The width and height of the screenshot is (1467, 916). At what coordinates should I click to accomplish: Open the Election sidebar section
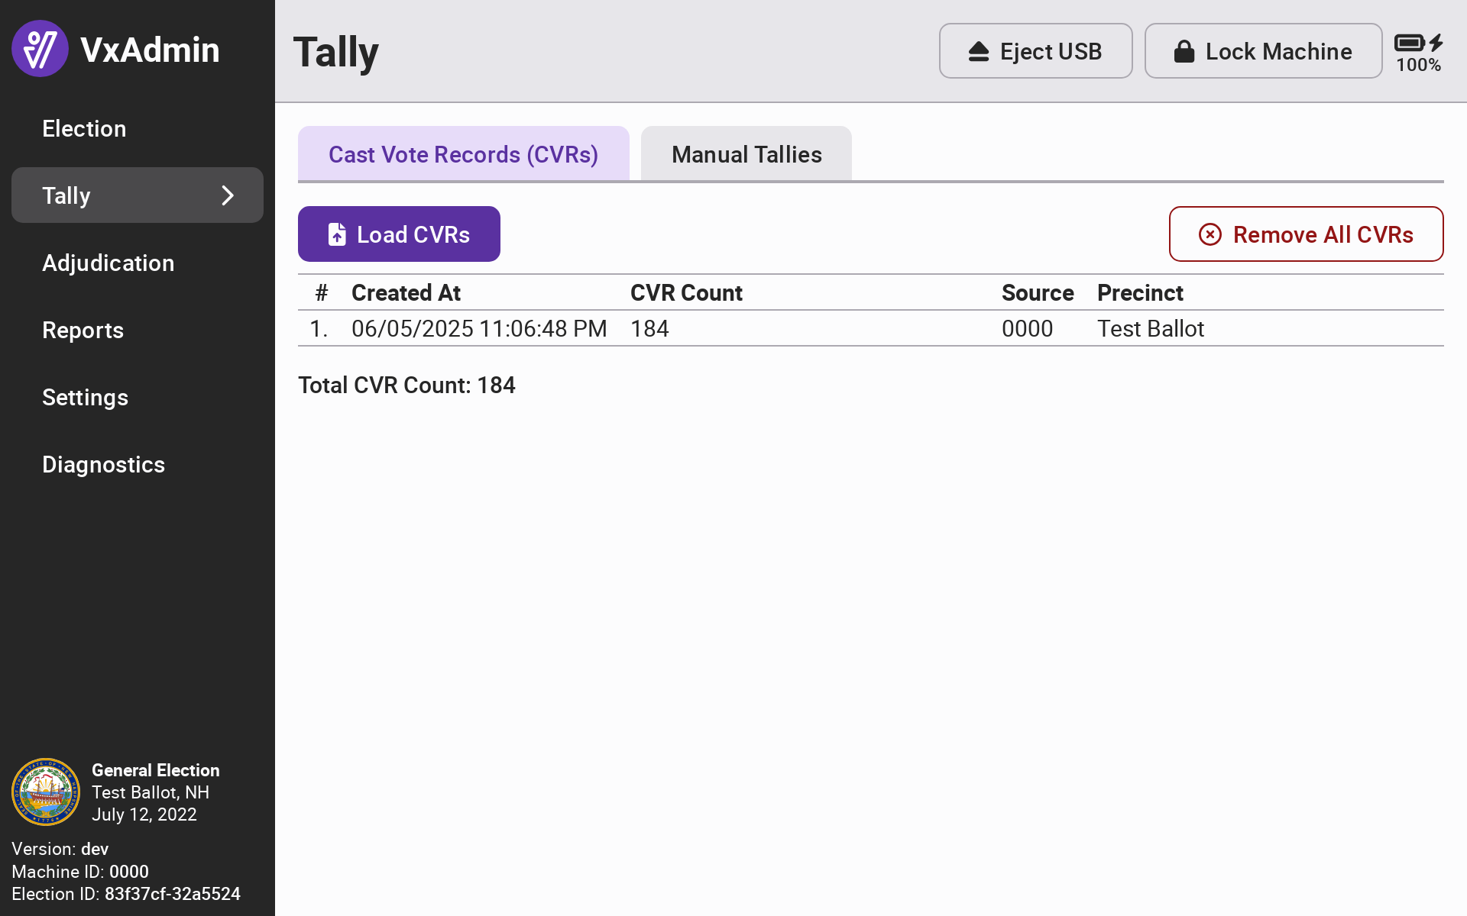coord(84,128)
